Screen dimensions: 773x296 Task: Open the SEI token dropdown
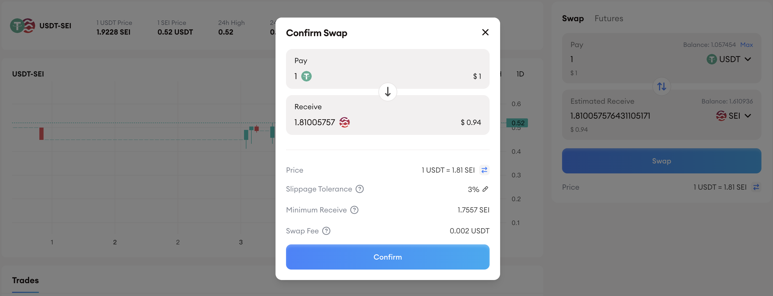(734, 116)
